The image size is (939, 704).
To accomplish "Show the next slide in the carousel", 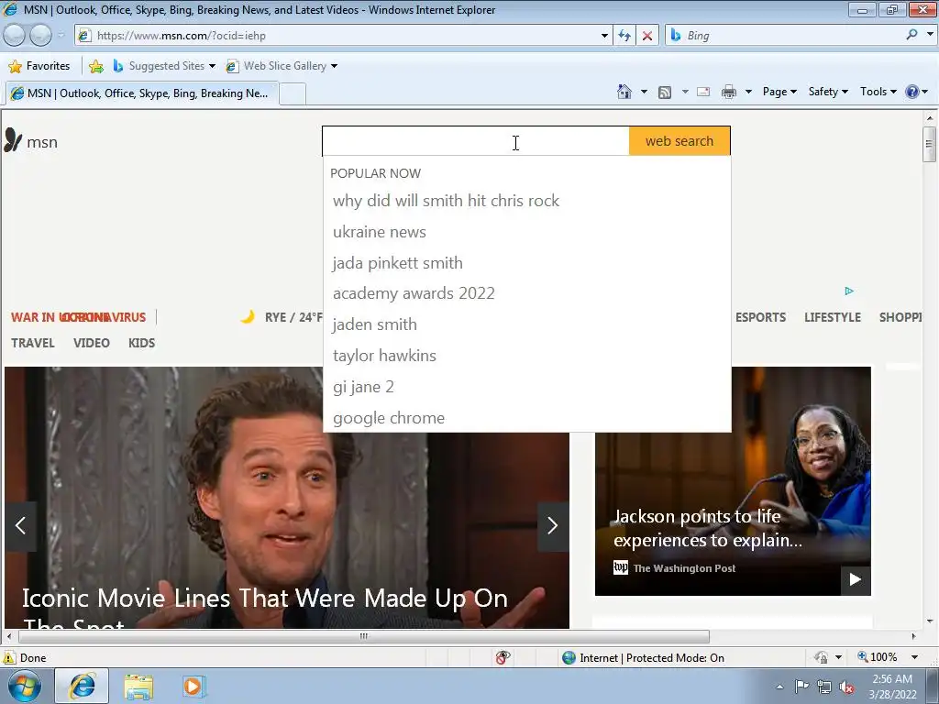I will tap(553, 525).
